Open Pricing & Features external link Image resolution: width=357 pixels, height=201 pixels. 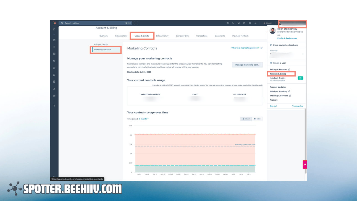click(x=280, y=69)
